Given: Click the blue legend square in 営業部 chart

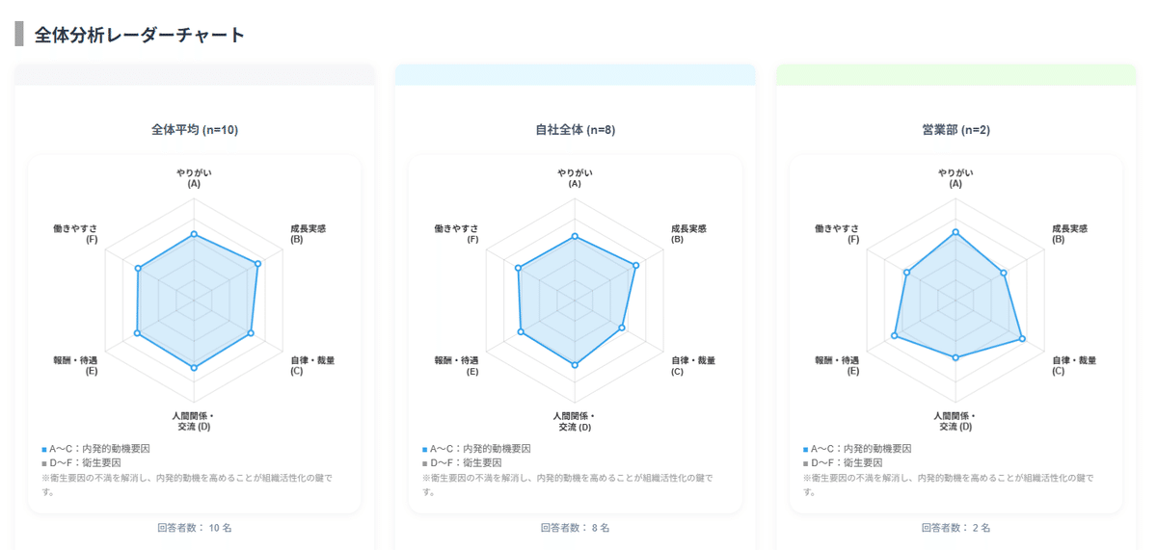Looking at the screenshot, I should coord(805,450).
